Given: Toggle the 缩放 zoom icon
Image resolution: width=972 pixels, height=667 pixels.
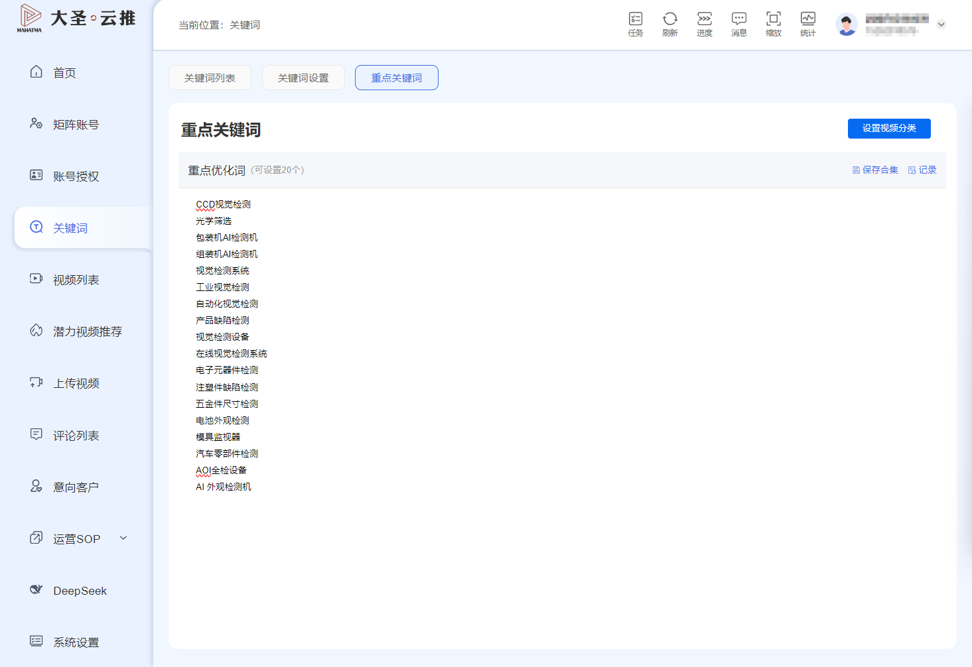Looking at the screenshot, I should [774, 24].
